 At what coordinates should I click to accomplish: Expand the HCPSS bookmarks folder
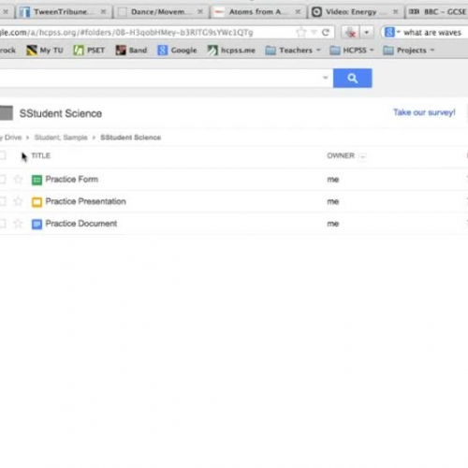point(352,51)
